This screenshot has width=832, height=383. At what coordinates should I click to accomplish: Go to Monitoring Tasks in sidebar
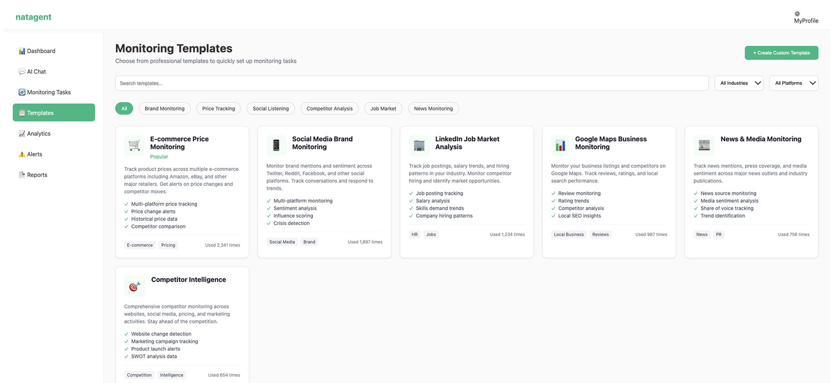point(49,92)
